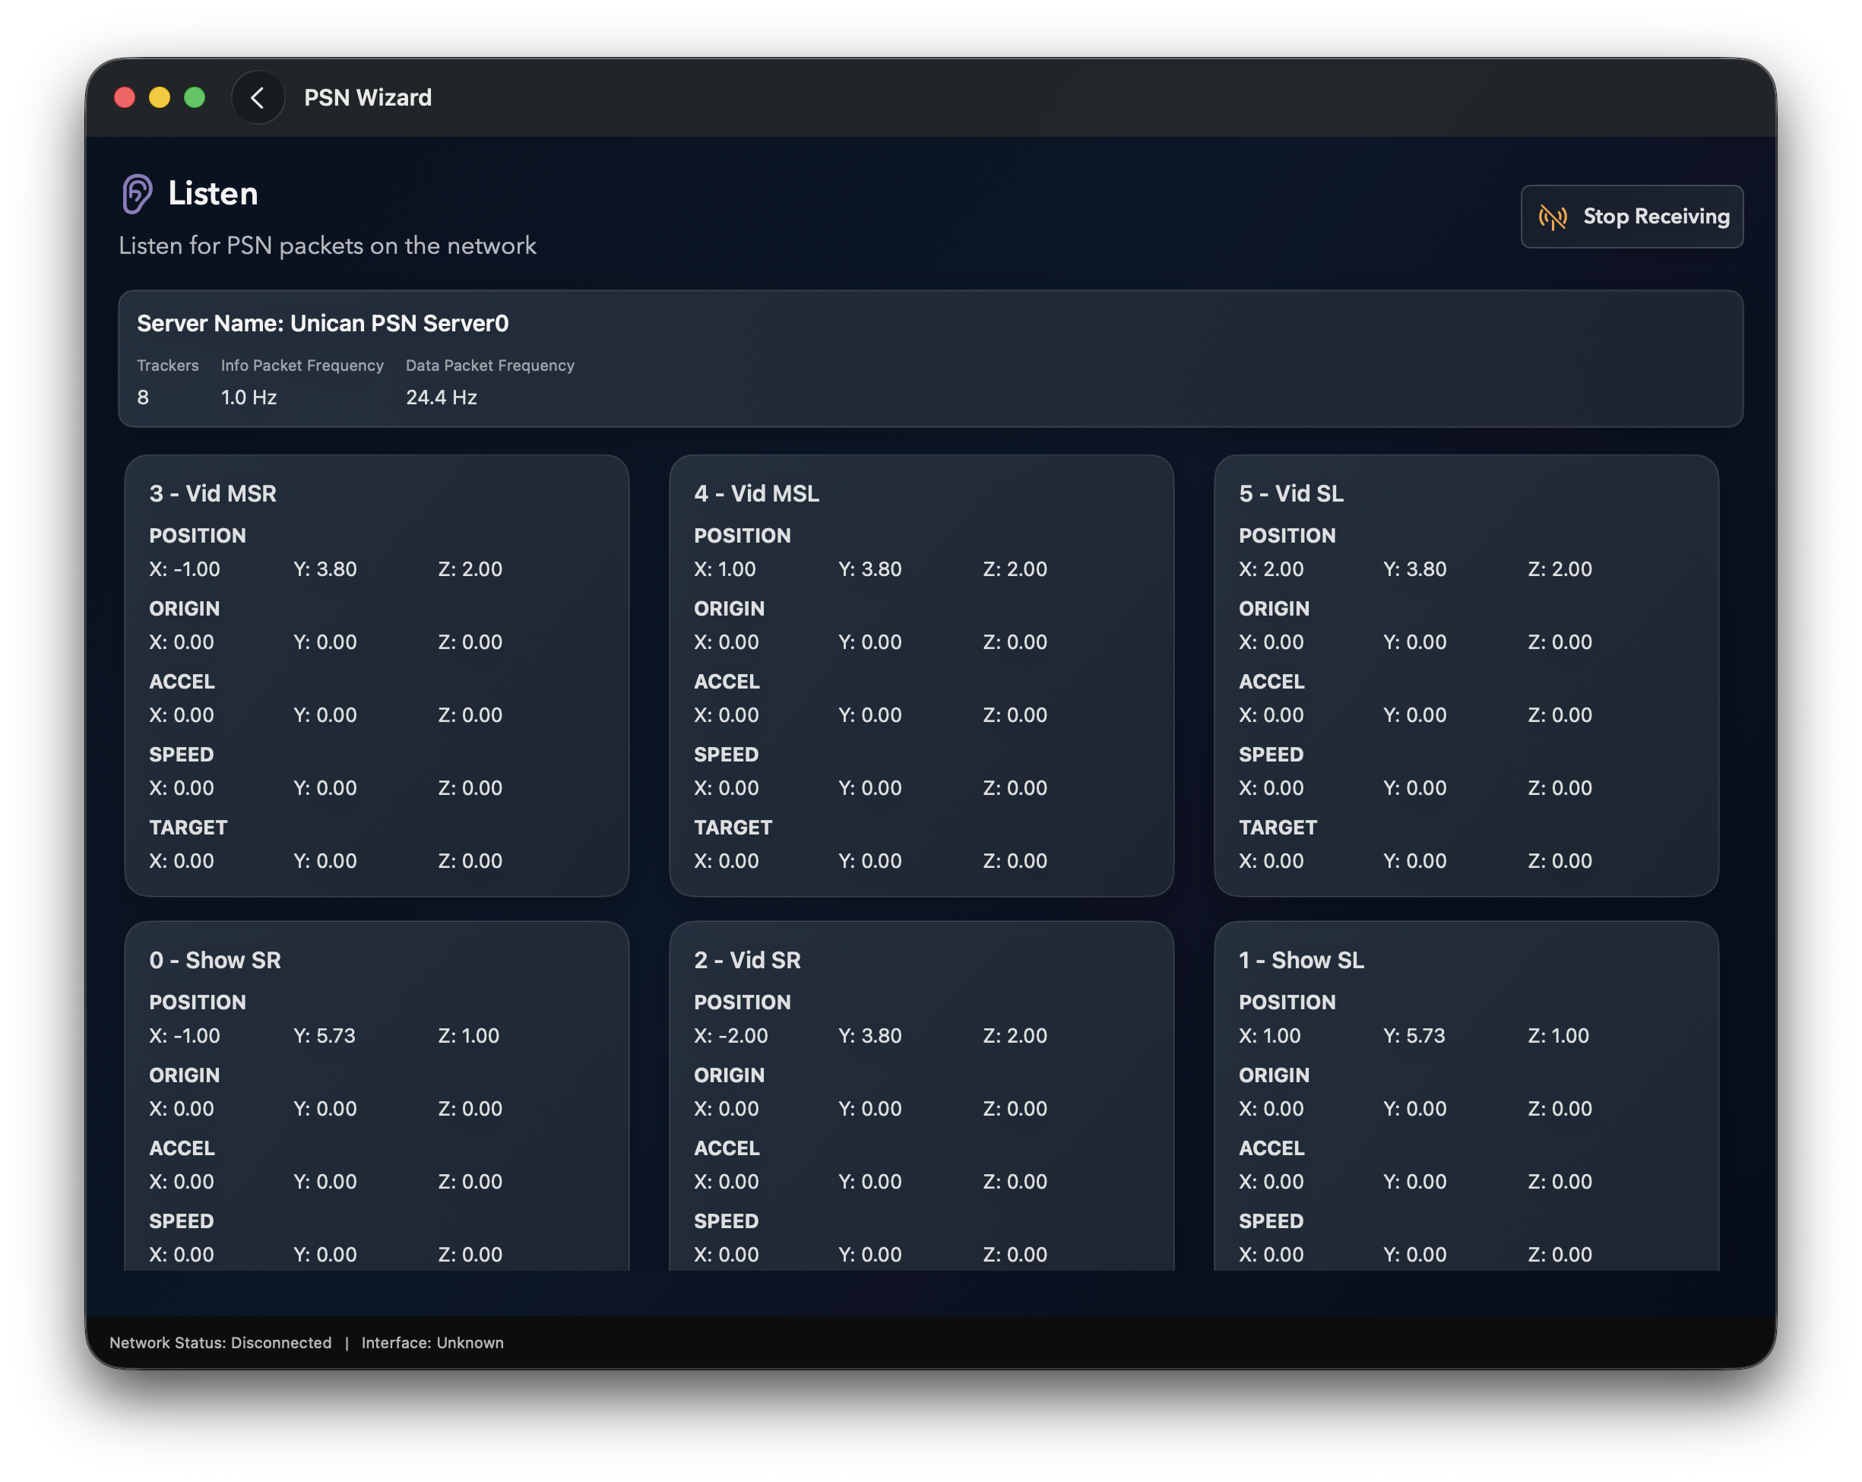Click Y: 3.80 position in Vid MSL
Image resolution: width=1862 pixels, height=1482 pixels.
[x=869, y=569]
